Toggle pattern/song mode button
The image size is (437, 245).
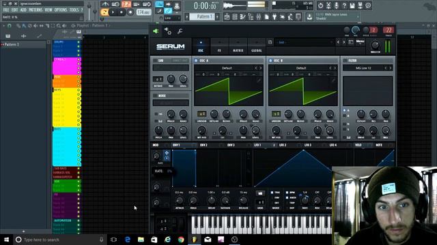click(x=104, y=12)
